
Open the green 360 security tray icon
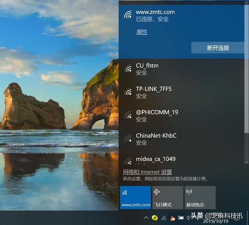click(x=155, y=218)
